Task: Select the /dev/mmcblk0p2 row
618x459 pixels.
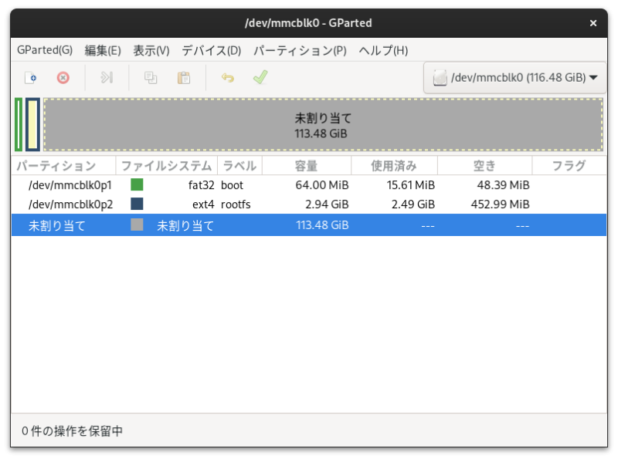Action: [309, 204]
